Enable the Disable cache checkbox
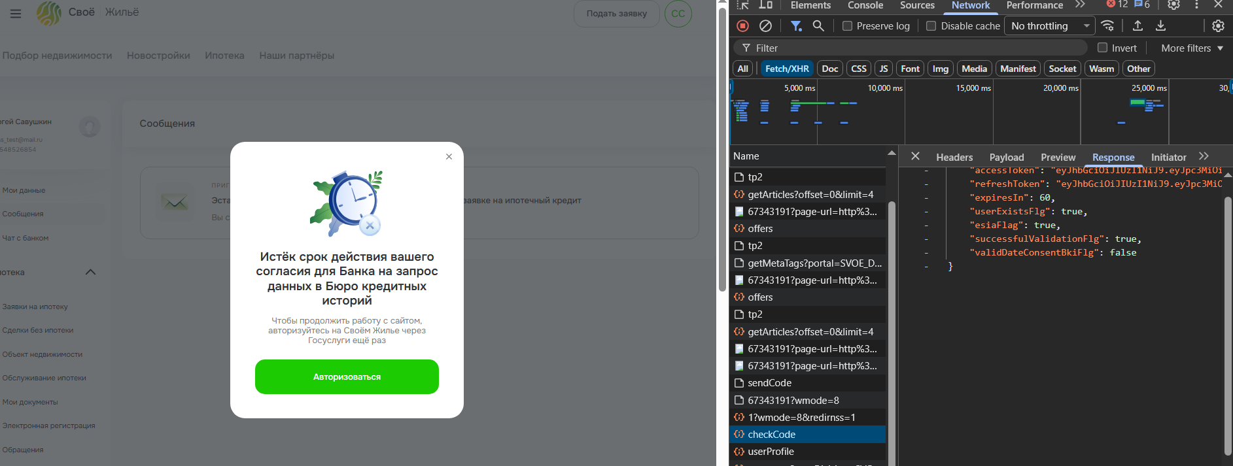This screenshot has width=1233, height=466. click(x=931, y=26)
